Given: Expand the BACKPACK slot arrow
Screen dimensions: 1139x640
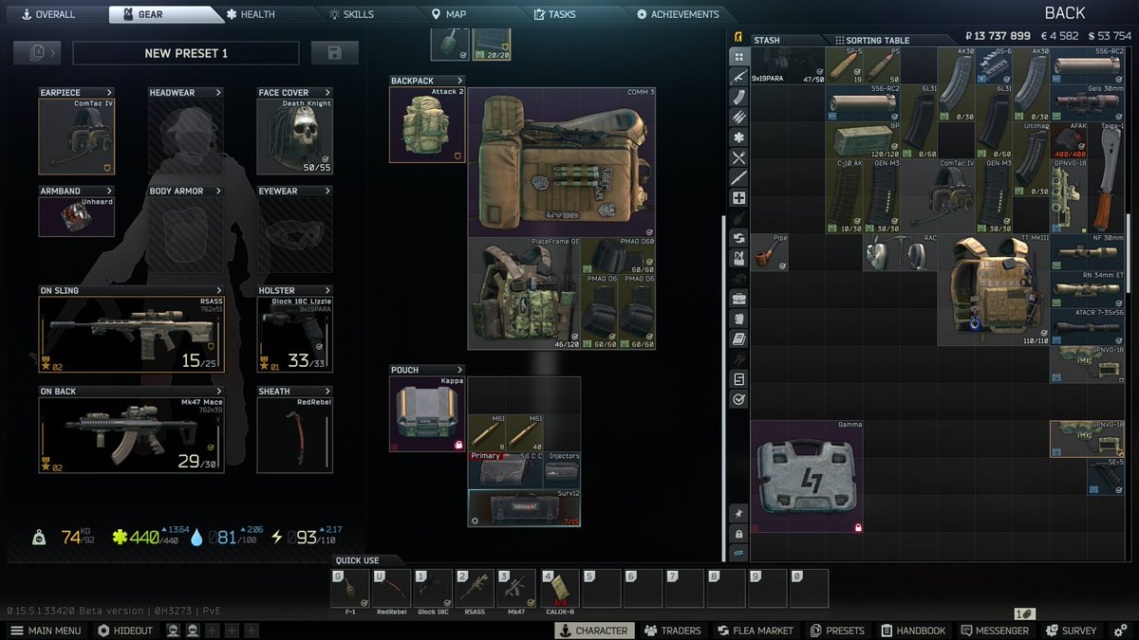Looking at the screenshot, I should click(459, 81).
